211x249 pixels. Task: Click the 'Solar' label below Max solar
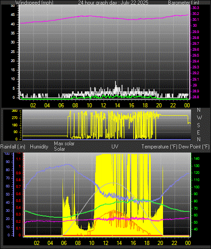(x=59, y=149)
